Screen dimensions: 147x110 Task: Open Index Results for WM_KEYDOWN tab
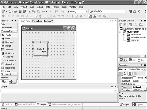tap(65, 104)
